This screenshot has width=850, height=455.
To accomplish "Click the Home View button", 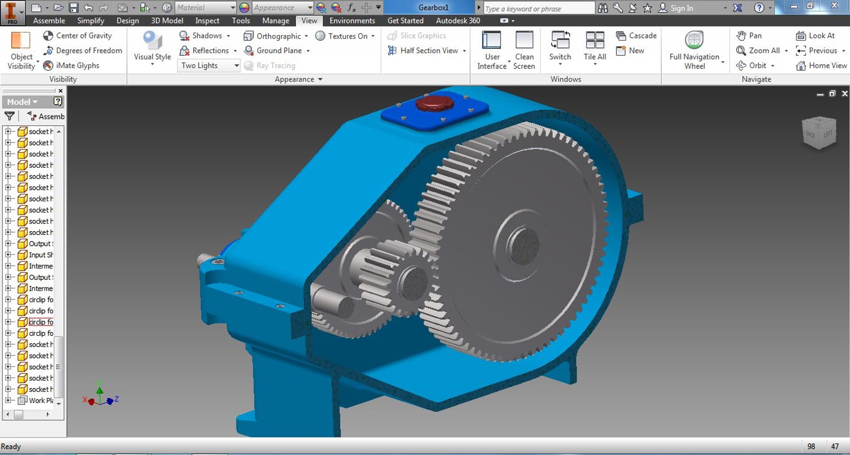I will coord(821,66).
